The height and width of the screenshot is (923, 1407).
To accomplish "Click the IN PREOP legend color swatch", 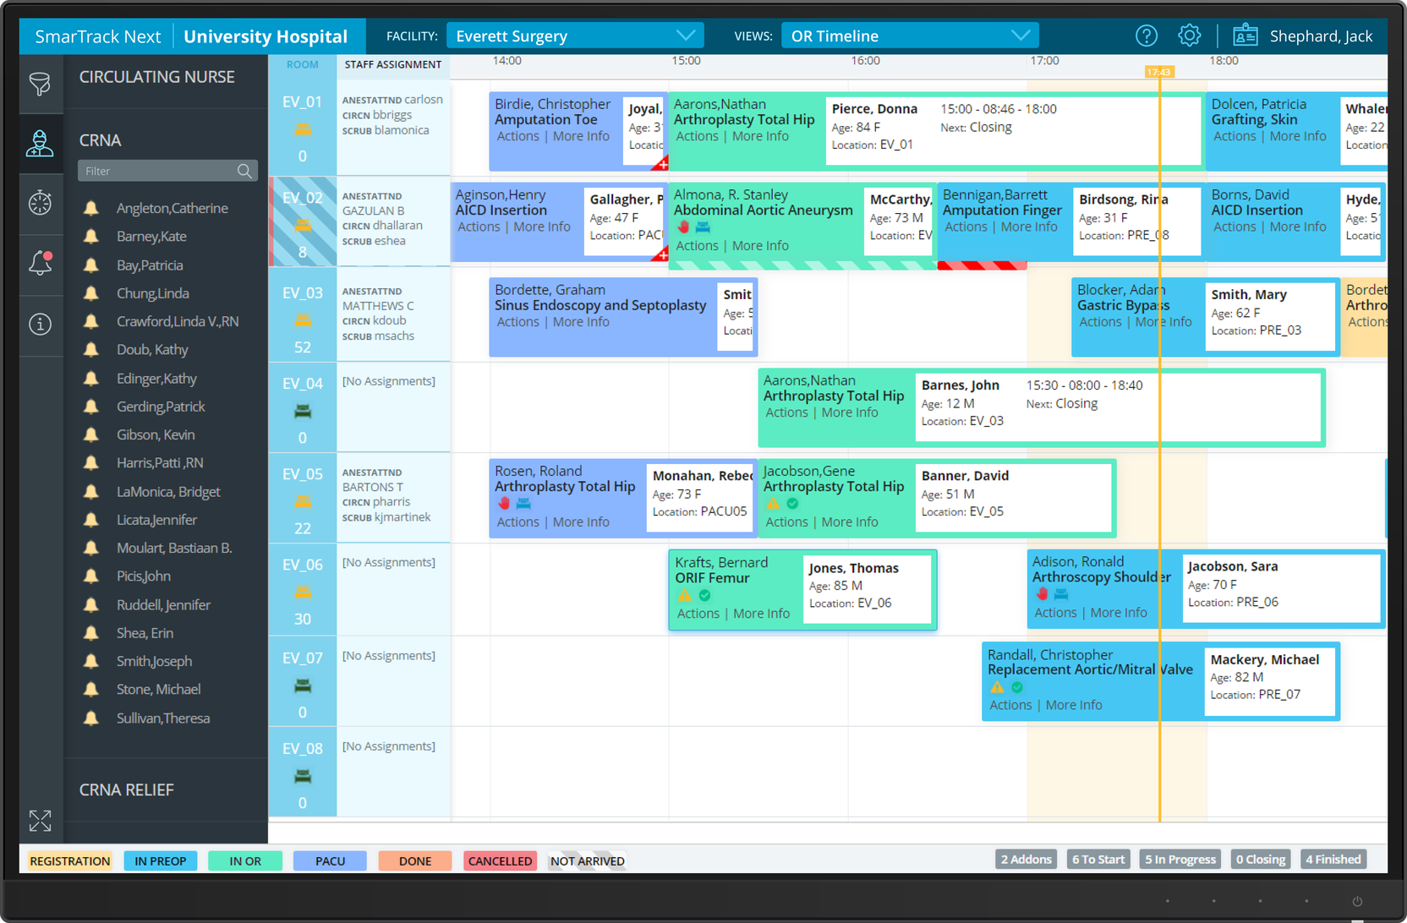I will [161, 861].
